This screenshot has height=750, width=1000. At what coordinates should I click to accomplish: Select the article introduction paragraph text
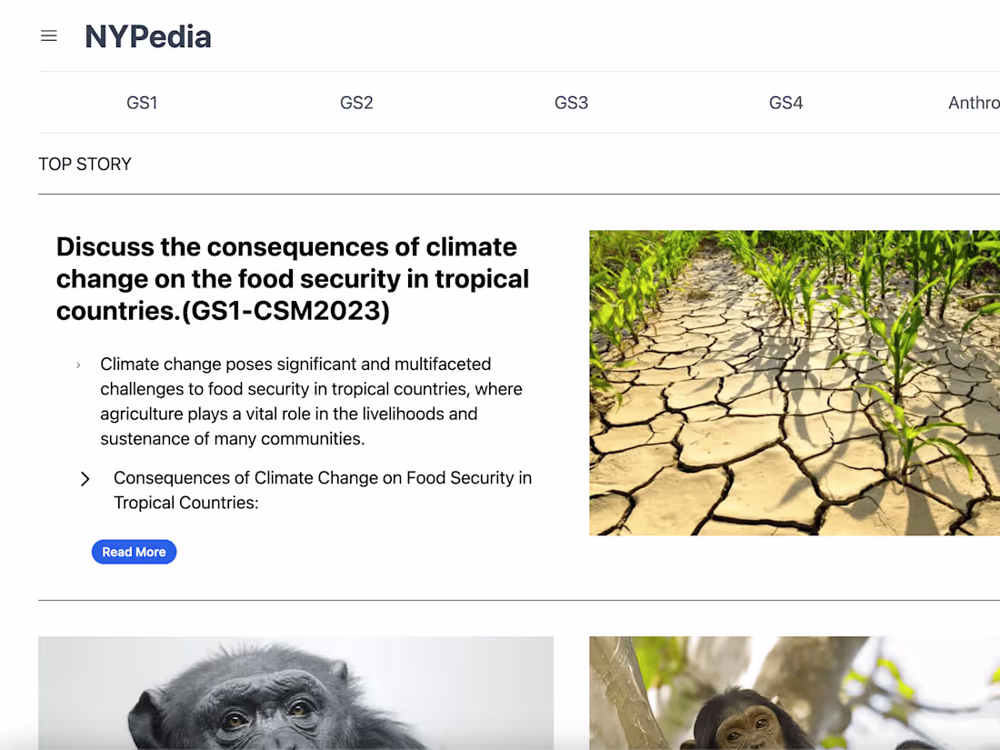coord(311,401)
